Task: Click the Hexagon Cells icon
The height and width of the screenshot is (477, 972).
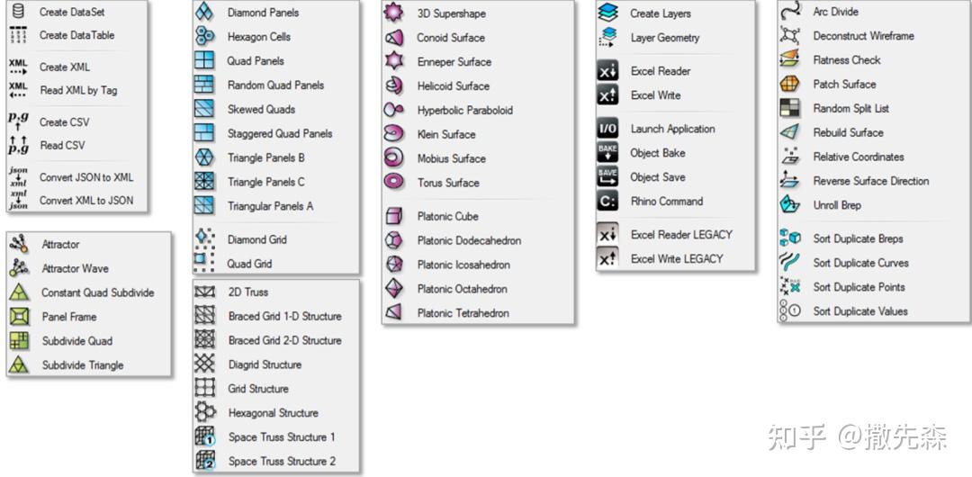Action: (x=204, y=37)
